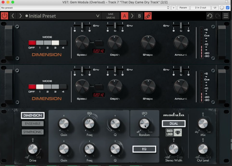Go to previous preset arrow
This screenshot has height=166, width=232.
coord(13,16)
